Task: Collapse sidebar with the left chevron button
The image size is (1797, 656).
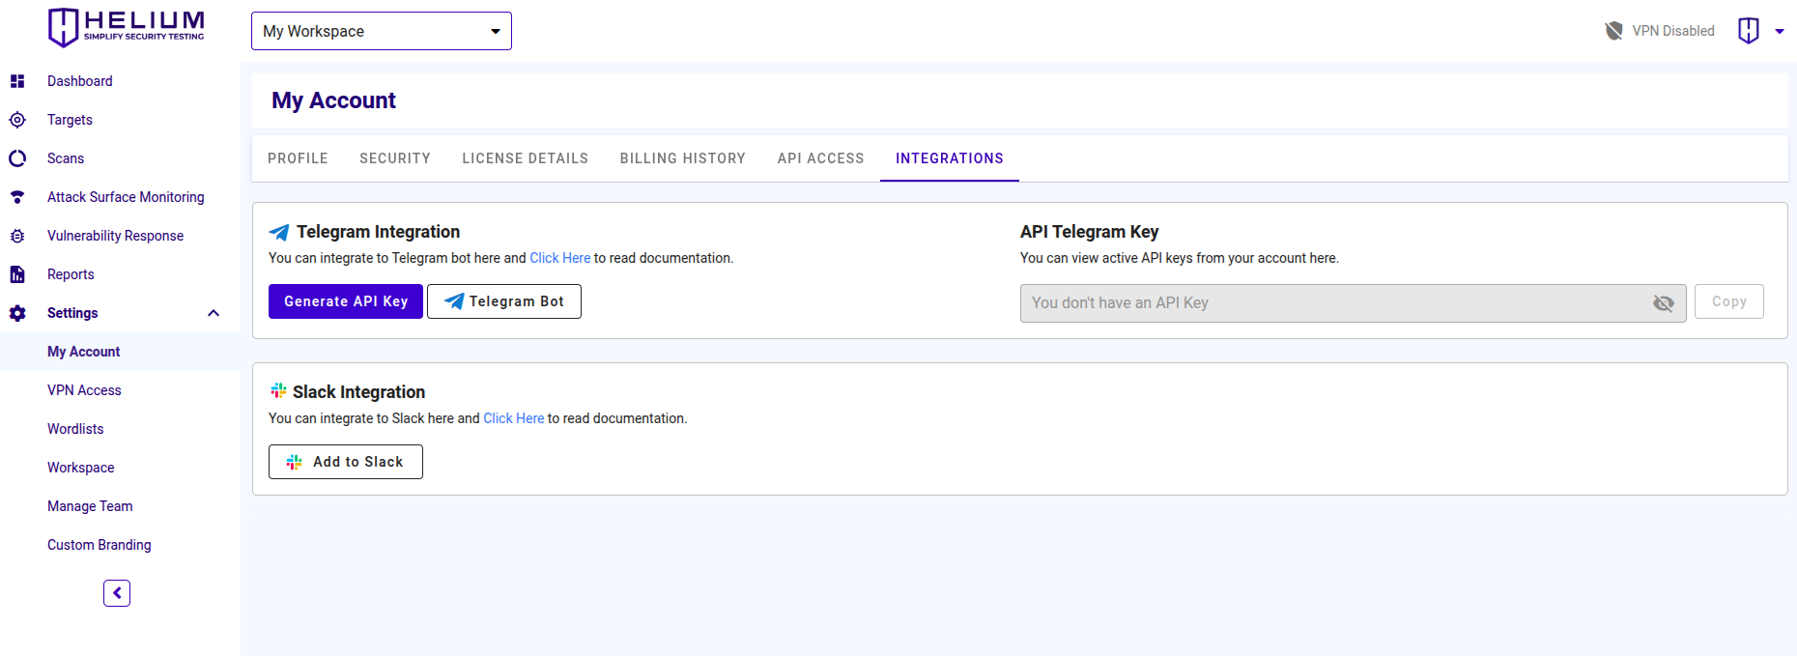Action: (x=117, y=593)
